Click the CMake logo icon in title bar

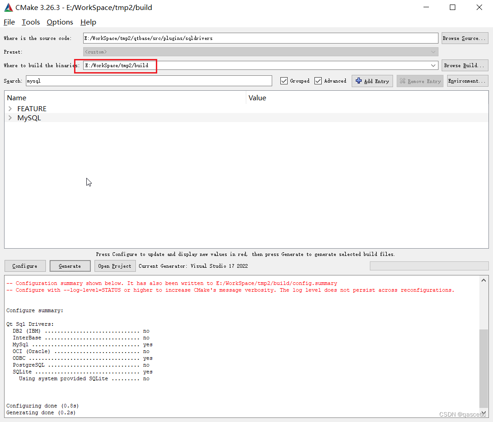click(9, 8)
